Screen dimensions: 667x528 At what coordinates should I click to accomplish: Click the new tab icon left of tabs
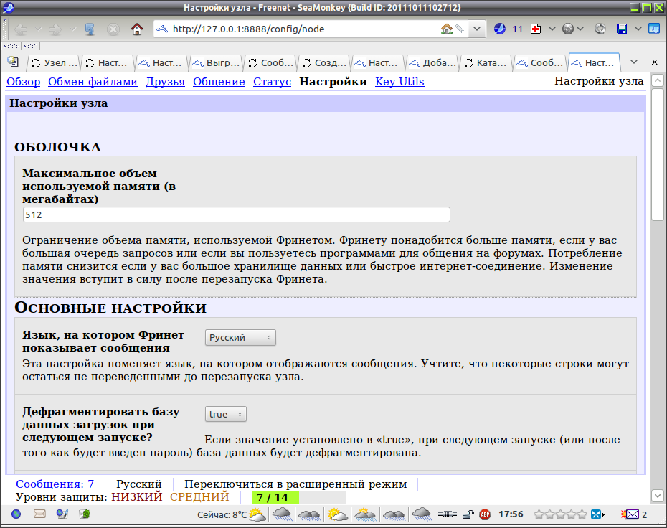(x=13, y=62)
